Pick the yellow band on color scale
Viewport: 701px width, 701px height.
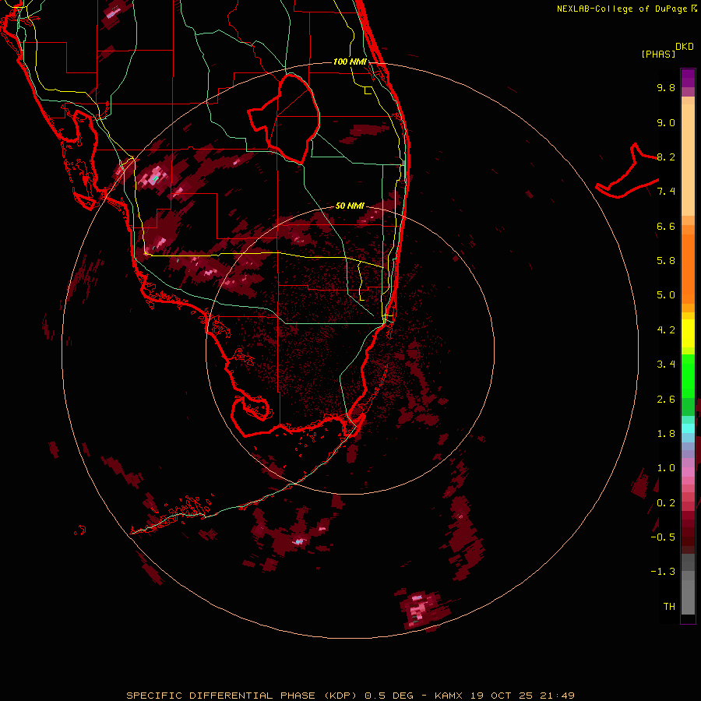(x=688, y=333)
